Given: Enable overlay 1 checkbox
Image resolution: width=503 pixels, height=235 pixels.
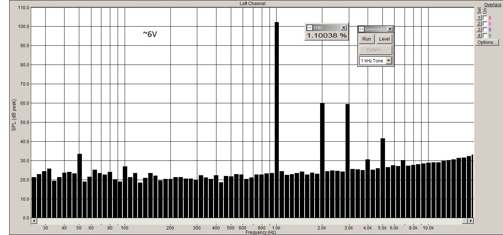Looking at the screenshot, I should (485, 18).
